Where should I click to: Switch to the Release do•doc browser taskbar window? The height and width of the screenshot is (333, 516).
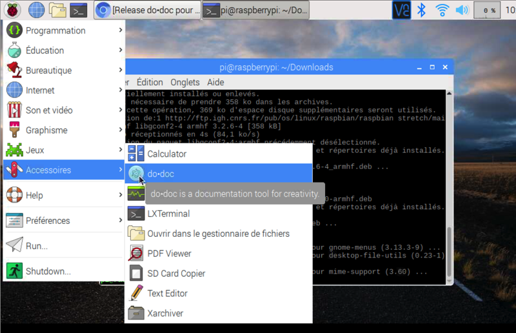tap(147, 10)
